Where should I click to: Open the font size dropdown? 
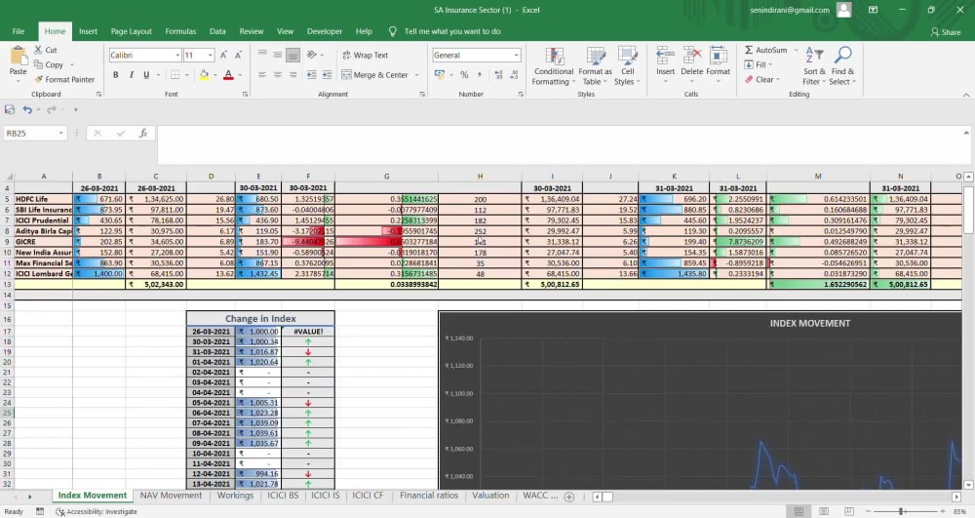click(x=211, y=56)
